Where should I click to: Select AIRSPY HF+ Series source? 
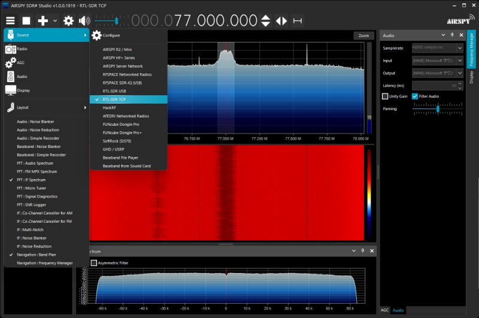[128, 57]
